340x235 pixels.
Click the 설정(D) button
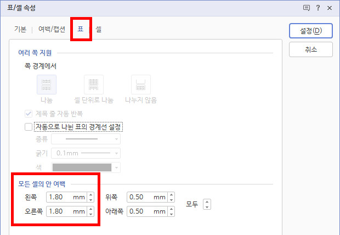[311, 31]
